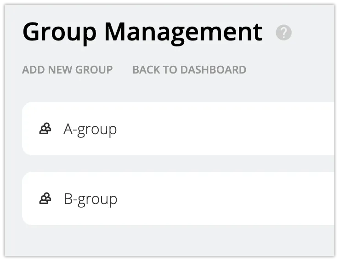The image size is (339, 261).
Task: Select the group icon beside A-group
Action: click(45, 129)
